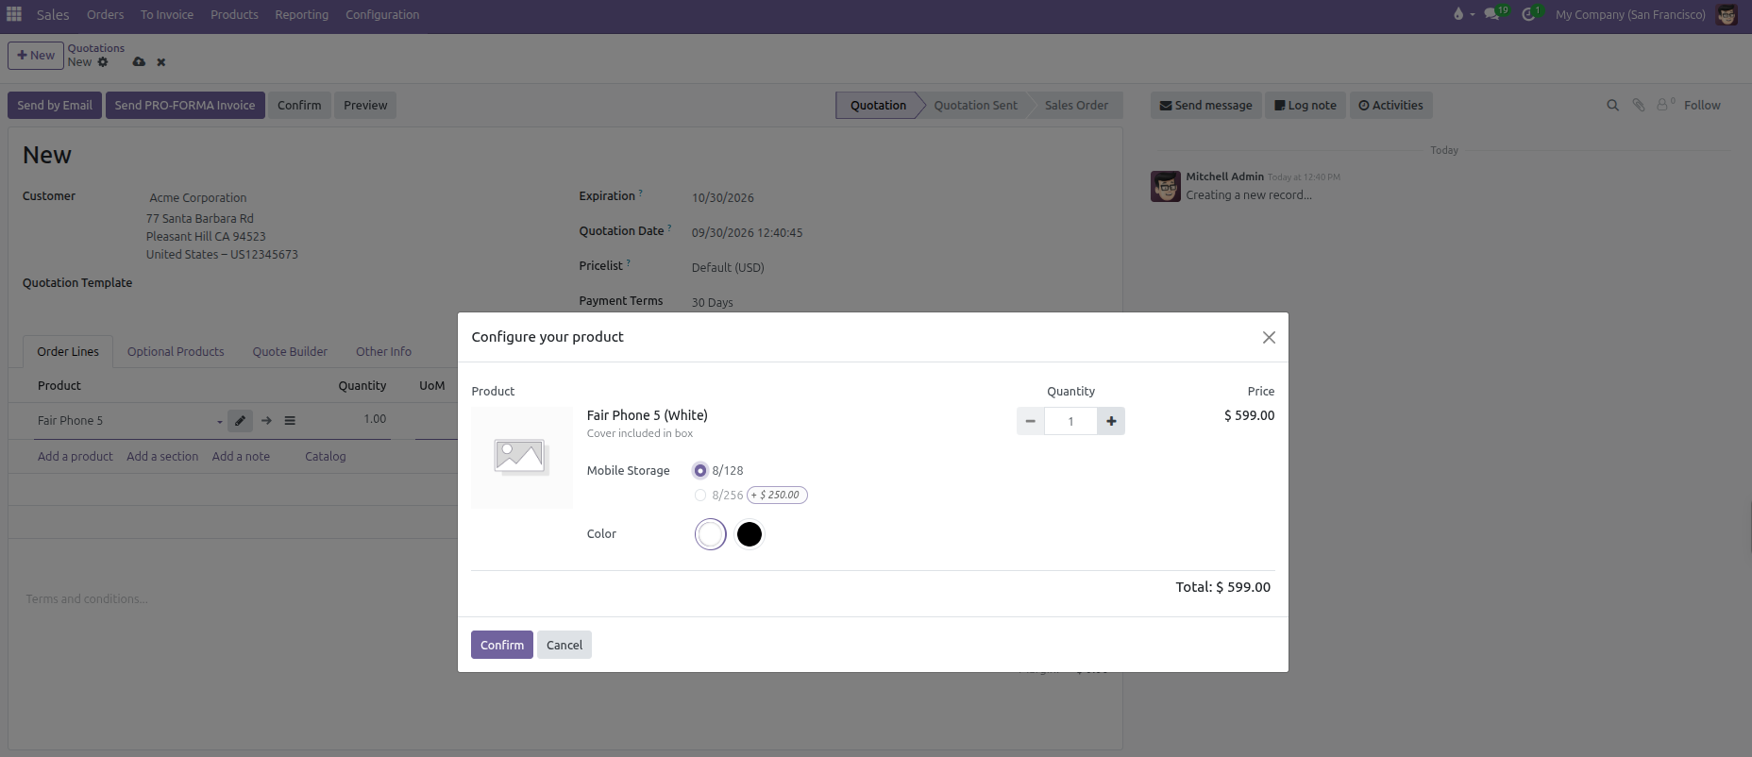Save the record with the cloud icon
The height and width of the screenshot is (757, 1752).
tap(139, 62)
